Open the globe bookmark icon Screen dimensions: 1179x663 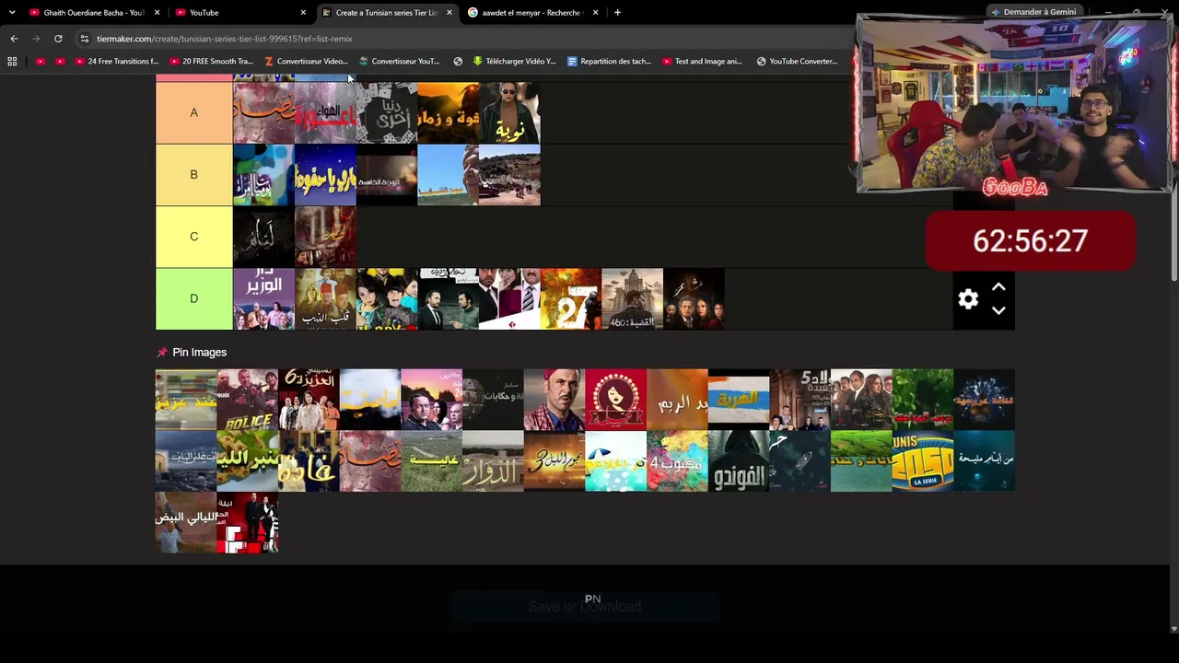click(x=458, y=62)
